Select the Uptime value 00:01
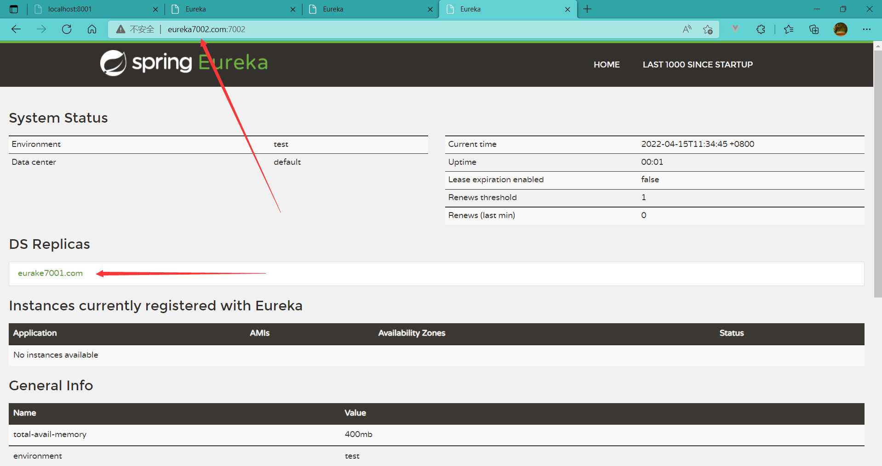The image size is (882, 466). (652, 162)
